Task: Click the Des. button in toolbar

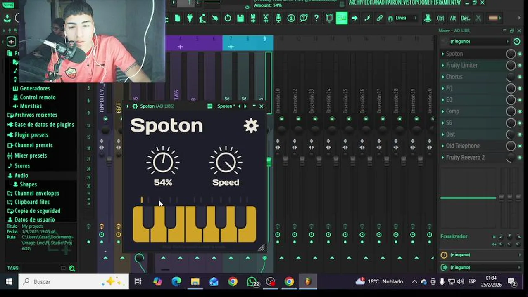Action: 465,18
